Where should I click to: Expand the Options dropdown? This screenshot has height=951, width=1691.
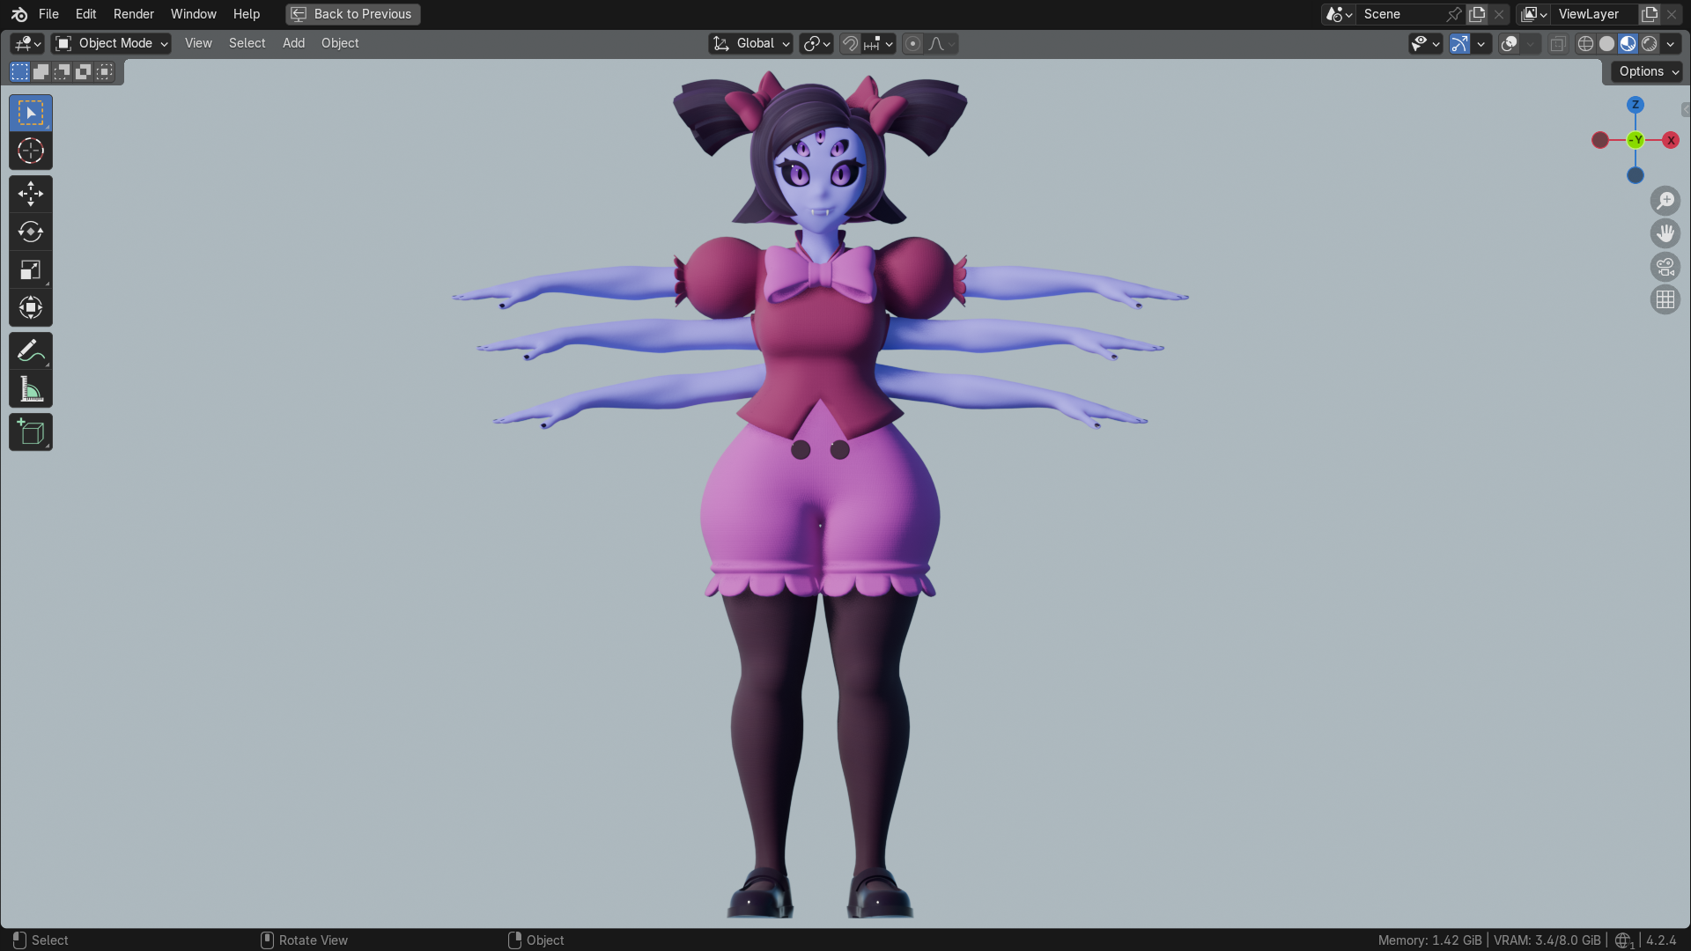tap(1647, 71)
